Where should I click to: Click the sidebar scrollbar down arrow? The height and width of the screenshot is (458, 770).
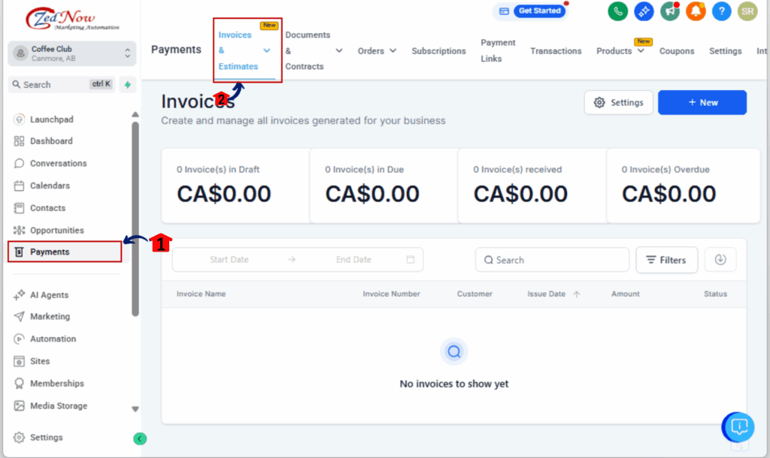click(x=135, y=409)
